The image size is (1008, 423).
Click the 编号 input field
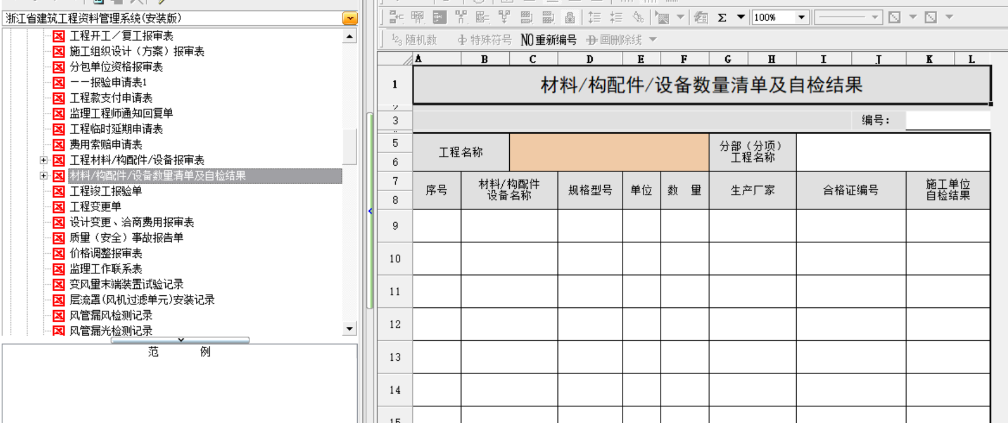tap(947, 120)
